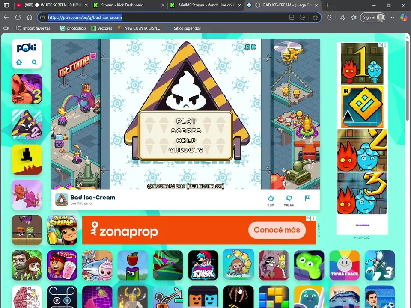Open New CUENTA DISN bookmark

139,28
